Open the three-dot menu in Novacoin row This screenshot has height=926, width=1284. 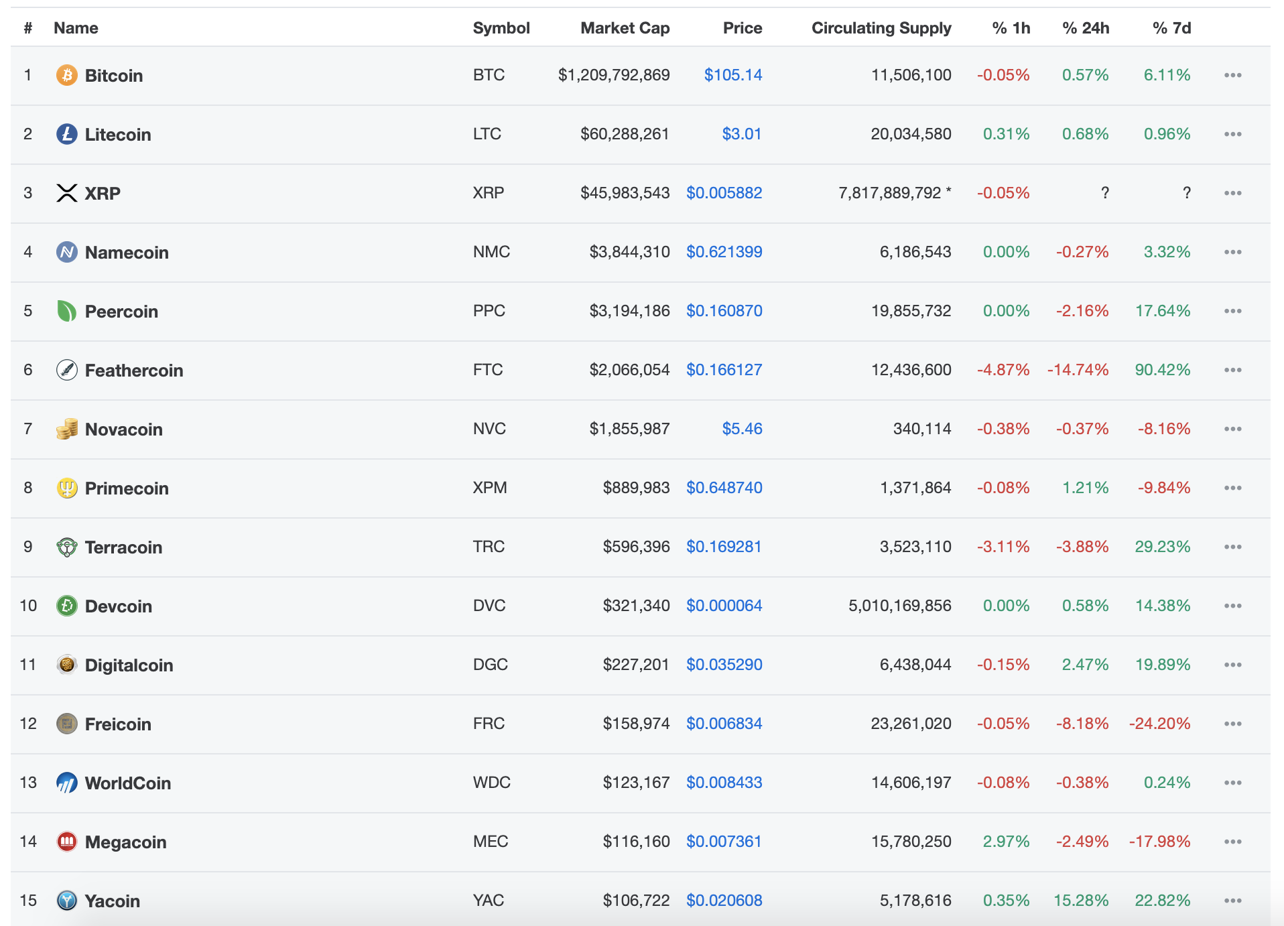1232,429
